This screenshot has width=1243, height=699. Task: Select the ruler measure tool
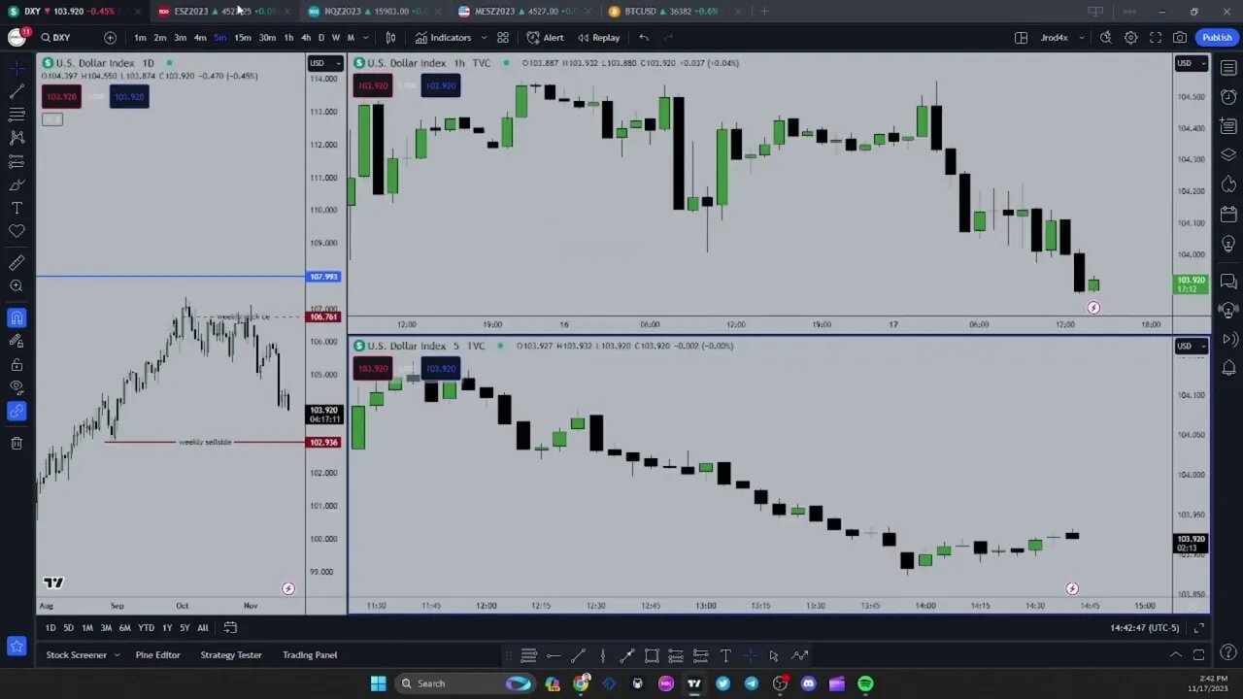click(x=17, y=262)
